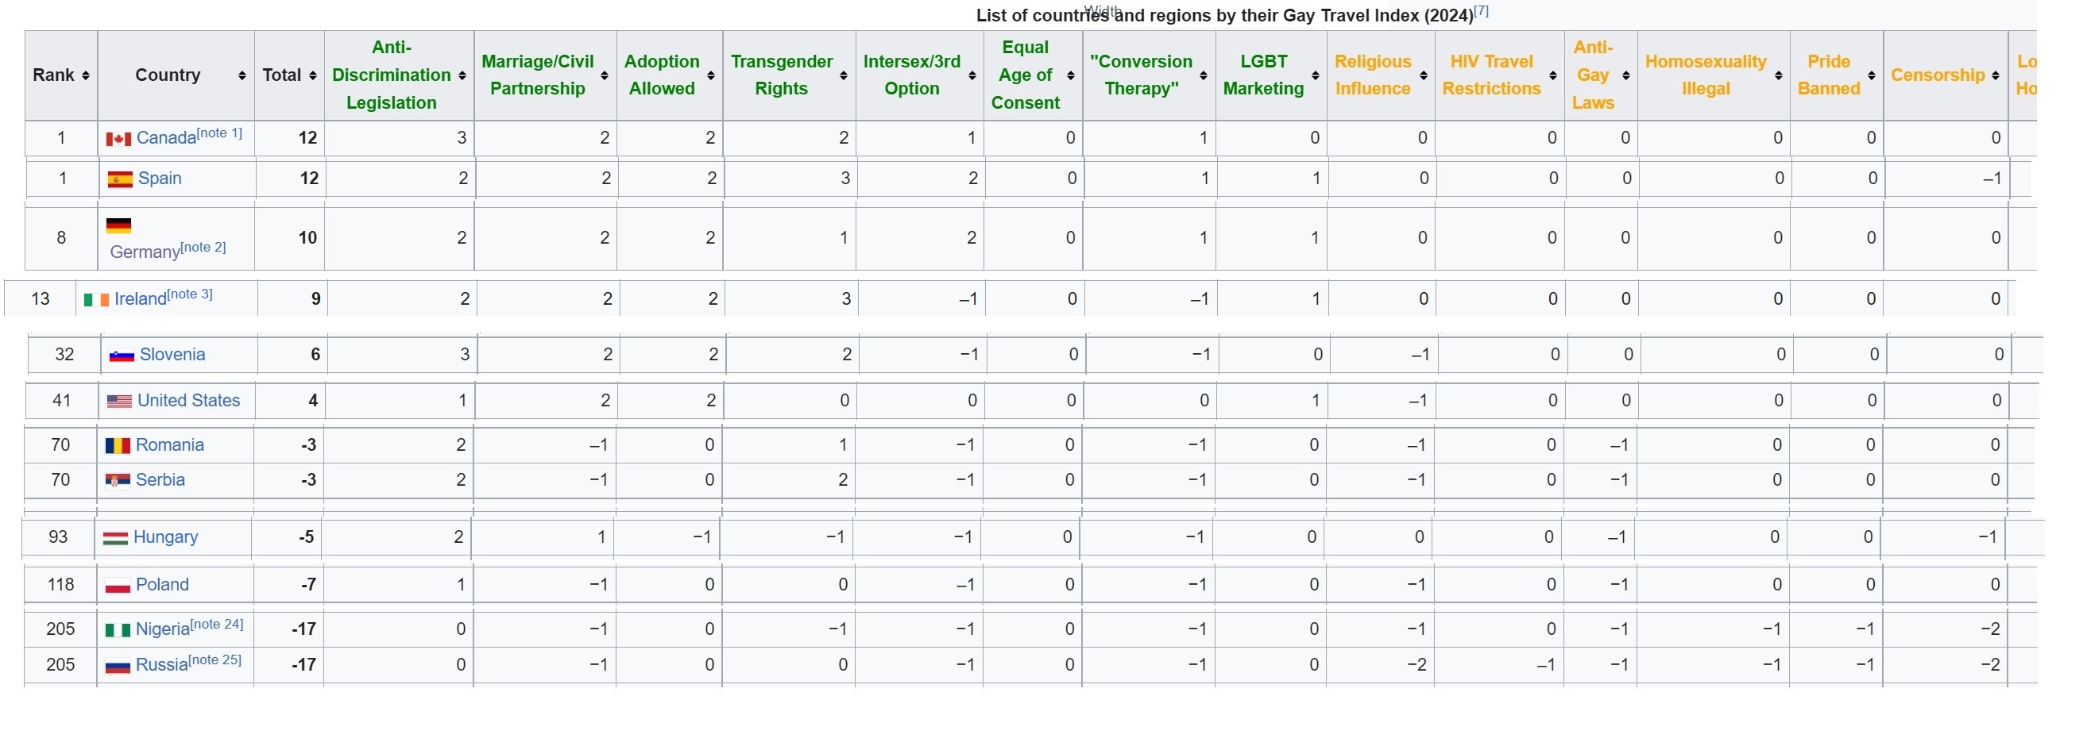Sort by HIV Travel Restrictions via arrows
The width and height of the screenshot is (2087, 746).
(1552, 75)
